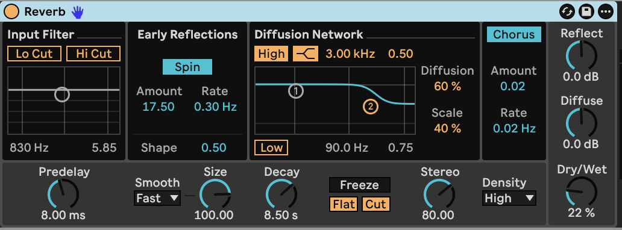Click the Dry/Wet value 22 %
The image size is (622, 230).
[x=582, y=213]
